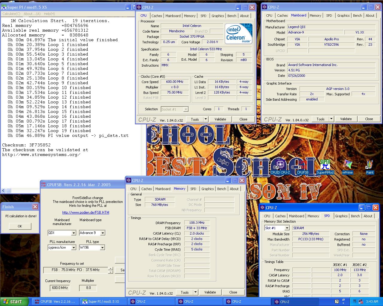This screenshot has height=306, width=383.
Task: Click the Intel Celeron inside logo
Action: click(238, 33)
